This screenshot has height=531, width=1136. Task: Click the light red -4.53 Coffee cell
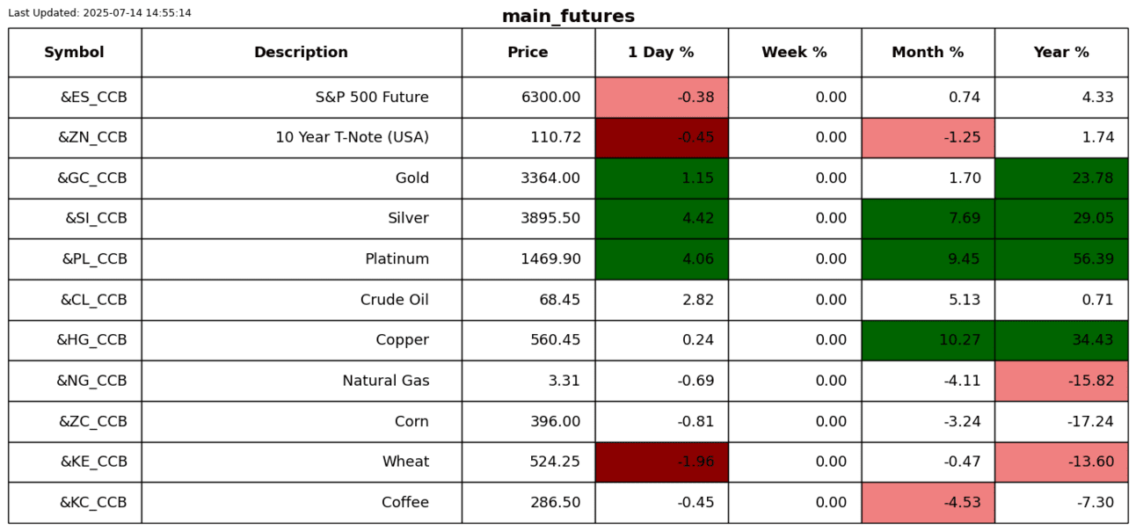point(928,503)
